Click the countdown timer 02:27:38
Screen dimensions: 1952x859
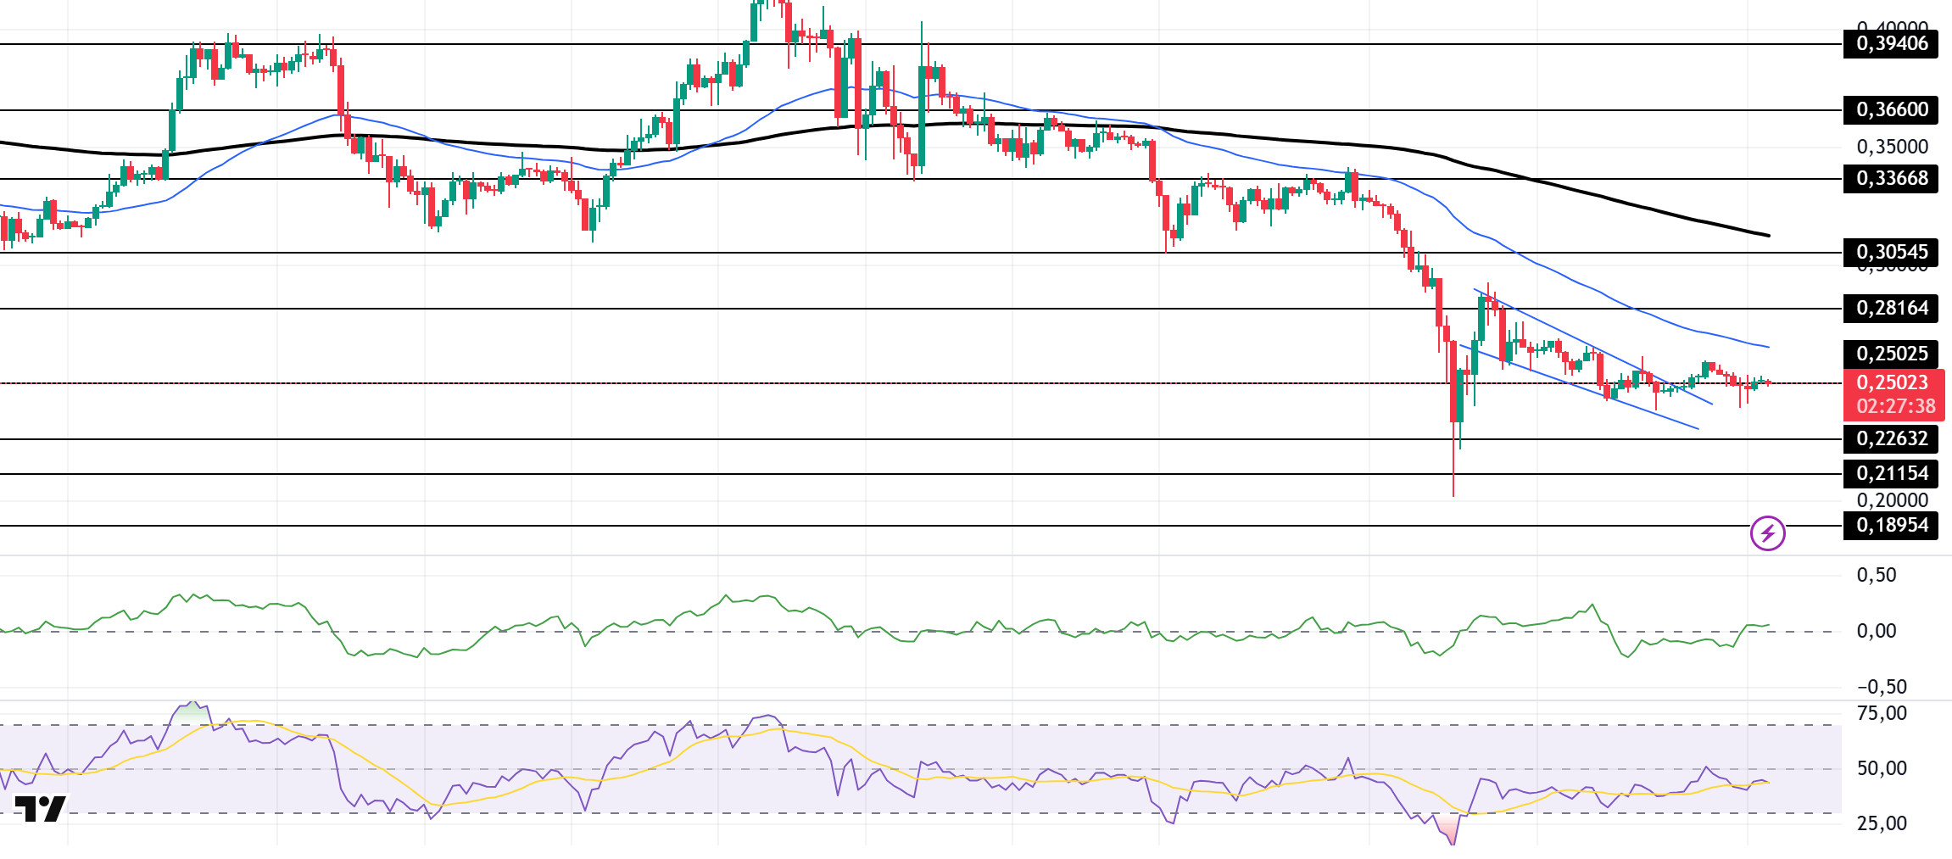point(1896,406)
